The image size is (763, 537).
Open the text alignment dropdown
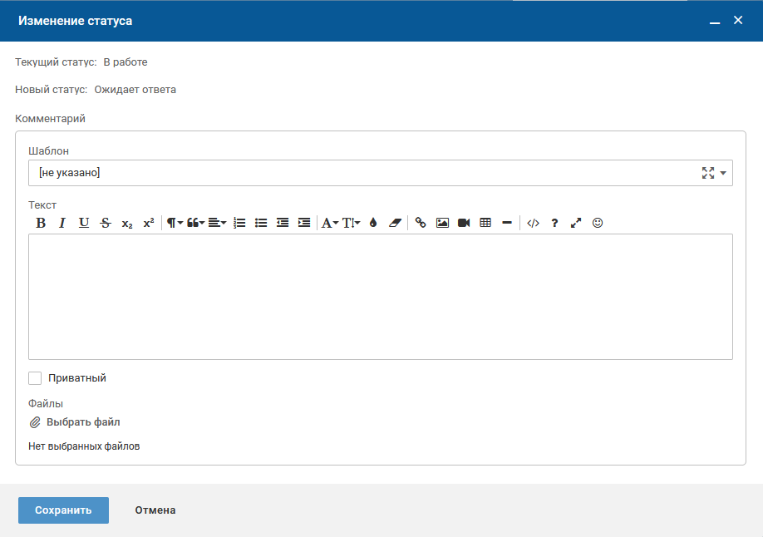pos(217,223)
